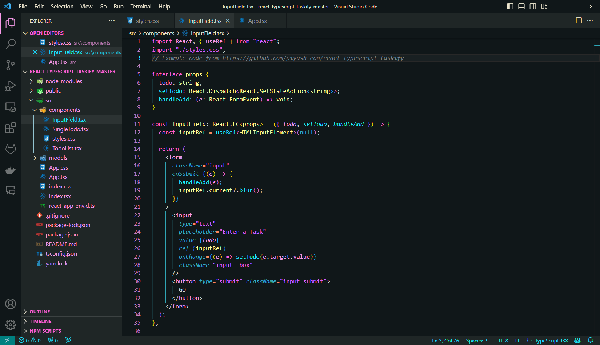Viewport: 600px width, 345px height.
Task: Open the Manage gear icon
Action: pyautogui.click(x=11, y=325)
